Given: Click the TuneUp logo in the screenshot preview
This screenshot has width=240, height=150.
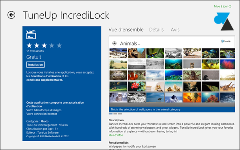Looking at the screenshot, I should coord(226,41).
